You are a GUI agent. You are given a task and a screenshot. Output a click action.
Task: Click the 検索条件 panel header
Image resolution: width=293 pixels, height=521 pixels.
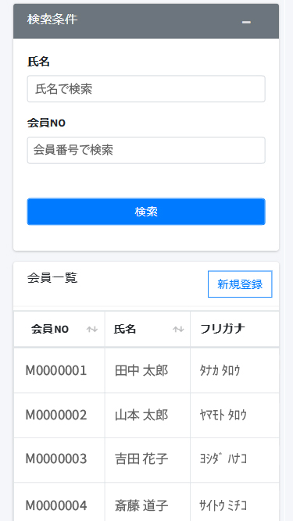point(146,21)
